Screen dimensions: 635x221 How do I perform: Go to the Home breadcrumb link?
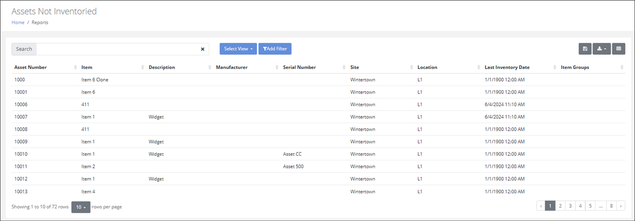coord(18,22)
